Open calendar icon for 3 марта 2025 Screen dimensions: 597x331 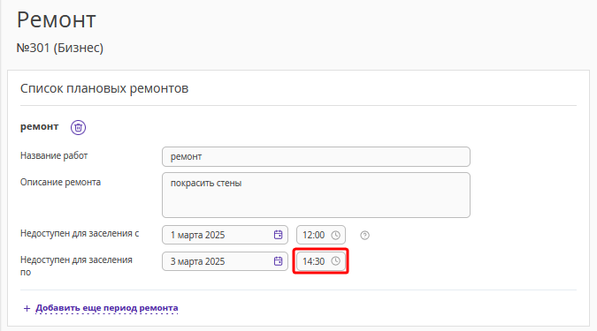(278, 261)
